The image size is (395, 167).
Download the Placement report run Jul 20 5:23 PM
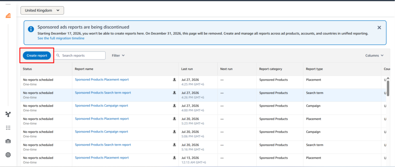coord(174,119)
